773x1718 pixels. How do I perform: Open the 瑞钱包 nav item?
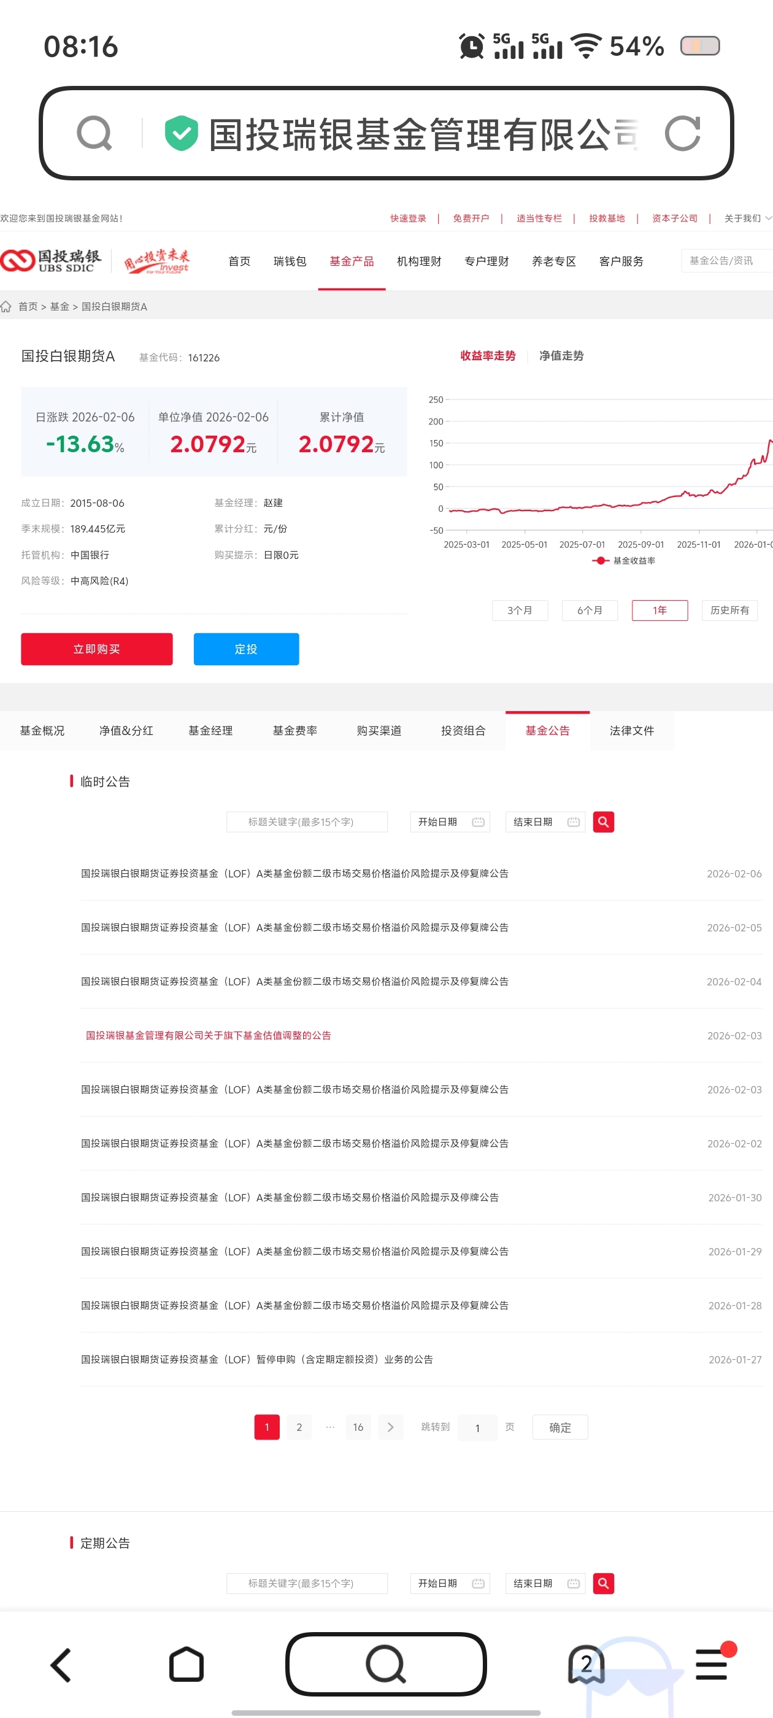tap(290, 261)
